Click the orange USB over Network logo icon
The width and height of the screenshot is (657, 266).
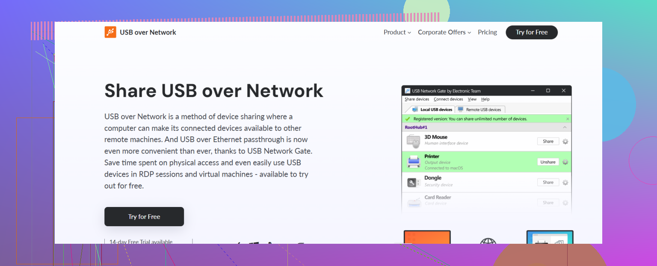pyautogui.click(x=110, y=32)
